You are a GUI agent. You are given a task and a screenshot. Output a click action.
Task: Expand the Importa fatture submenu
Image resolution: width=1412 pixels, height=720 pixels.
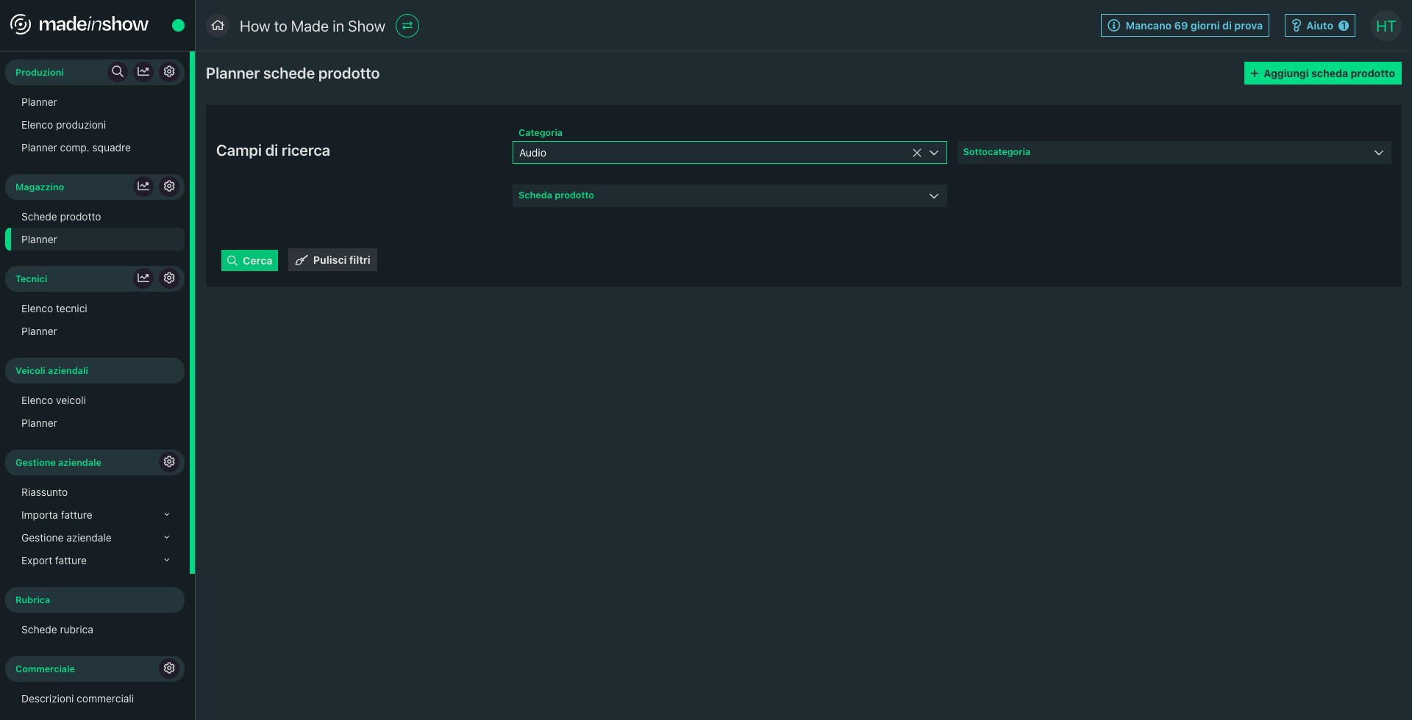(166, 515)
